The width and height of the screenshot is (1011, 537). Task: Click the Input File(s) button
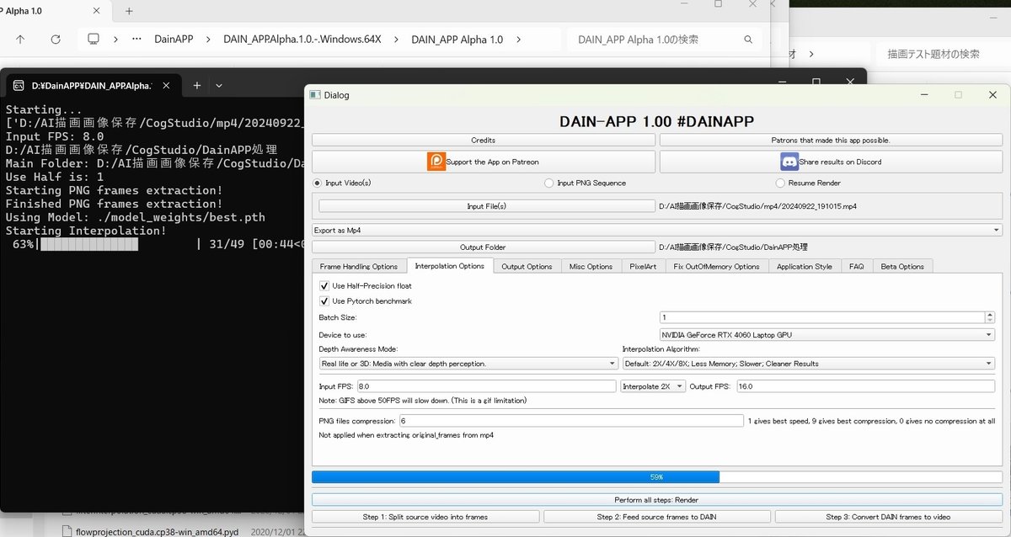pos(486,205)
